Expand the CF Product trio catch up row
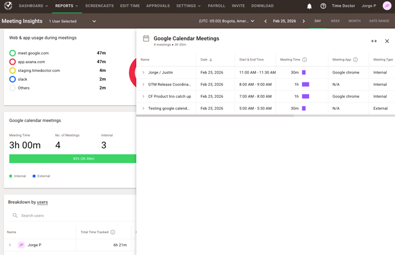 tap(143, 97)
